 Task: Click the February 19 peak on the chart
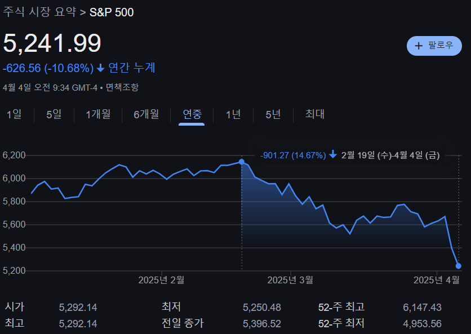coord(241,162)
